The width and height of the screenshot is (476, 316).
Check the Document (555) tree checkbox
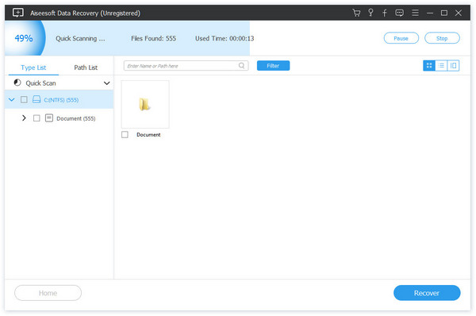[x=36, y=118]
